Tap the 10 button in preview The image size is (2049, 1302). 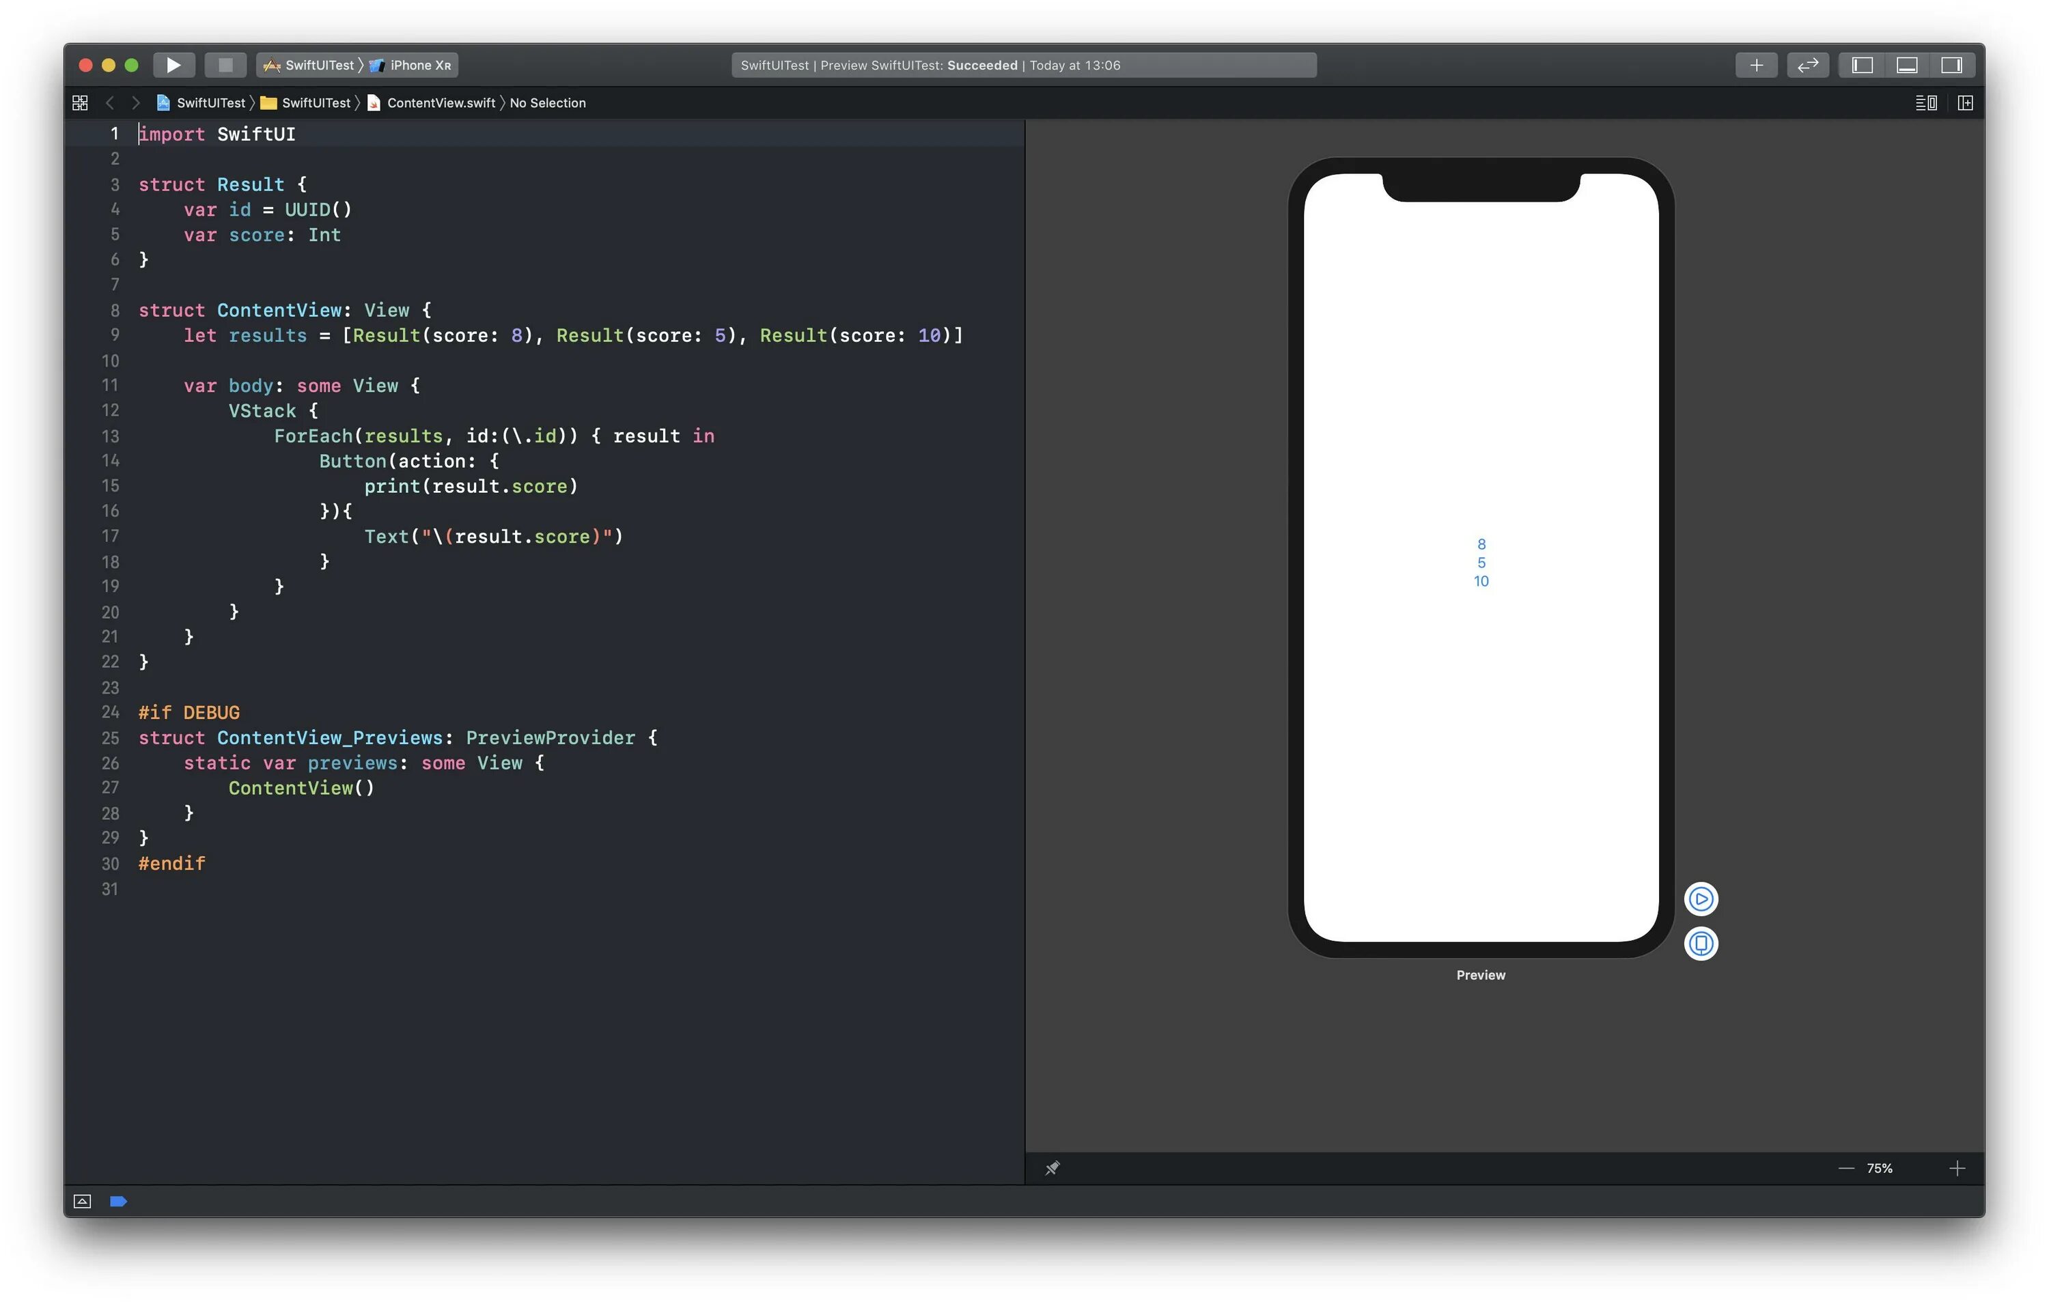(1481, 582)
